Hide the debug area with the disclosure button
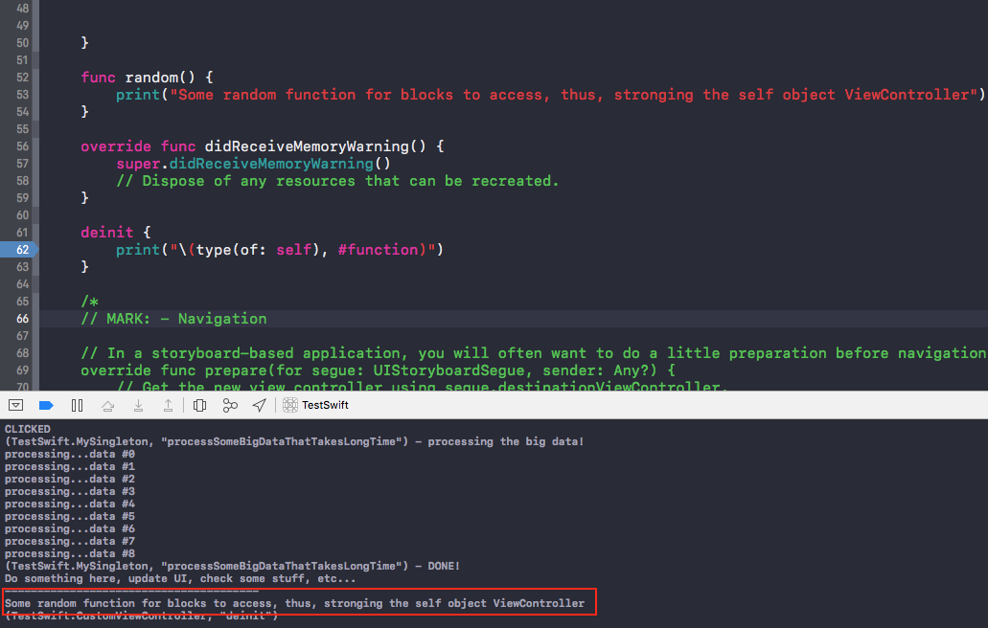Image resolution: width=988 pixels, height=628 pixels. coord(15,405)
